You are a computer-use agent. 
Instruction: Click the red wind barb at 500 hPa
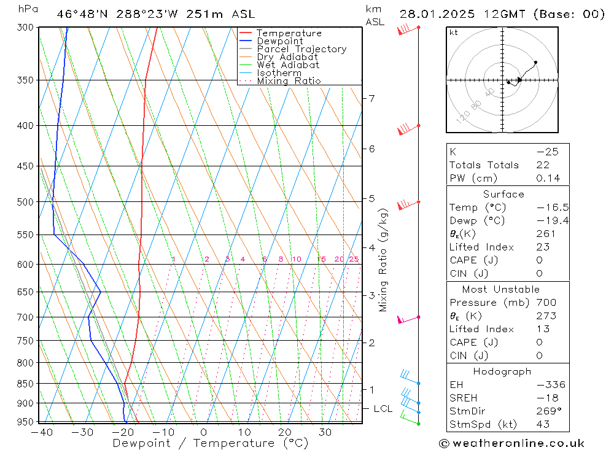tap(408, 204)
